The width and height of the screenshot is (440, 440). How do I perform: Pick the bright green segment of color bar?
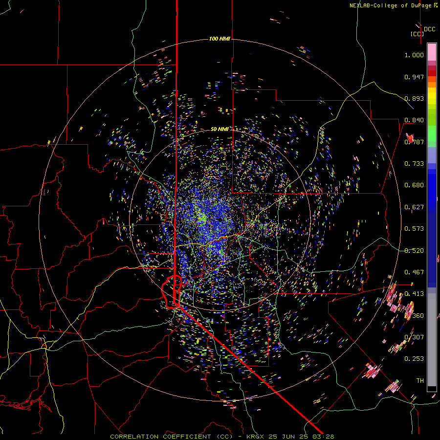tap(432, 133)
